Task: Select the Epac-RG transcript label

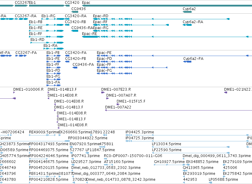Action: (x=101, y=28)
